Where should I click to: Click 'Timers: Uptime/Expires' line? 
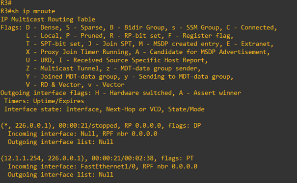pos(44,101)
